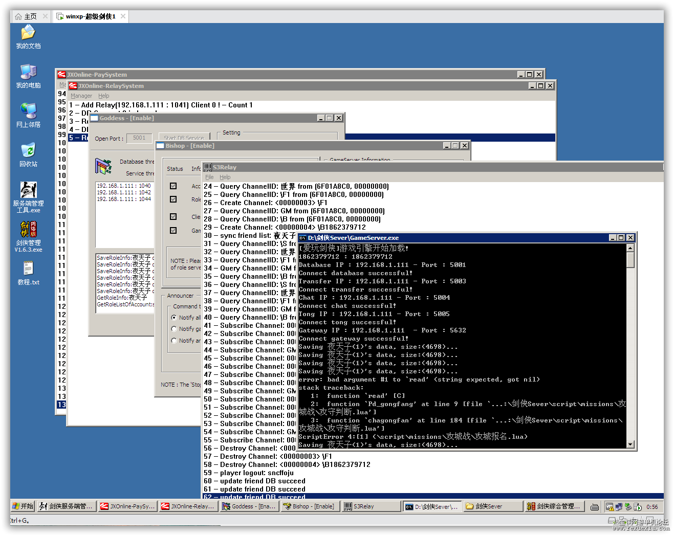Open 教程.txt file on the desktop

(x=28, y=269)
